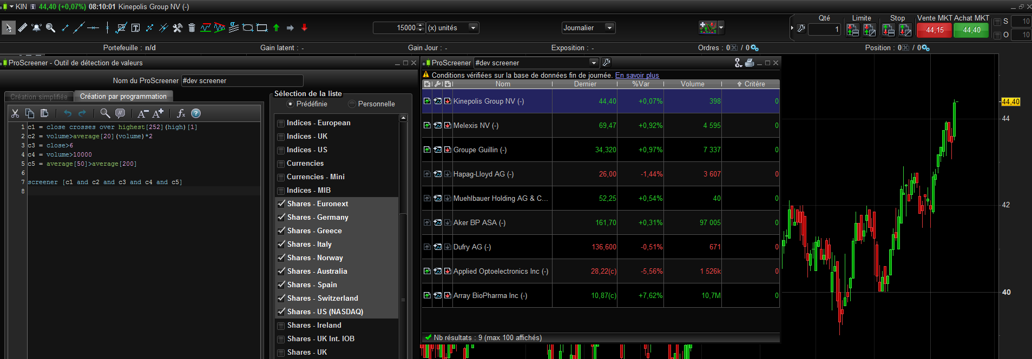Click the trash can delete icon

(x=192, y=28)
